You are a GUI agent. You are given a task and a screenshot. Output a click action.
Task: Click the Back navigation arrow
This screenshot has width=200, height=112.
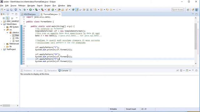(111, 10)
